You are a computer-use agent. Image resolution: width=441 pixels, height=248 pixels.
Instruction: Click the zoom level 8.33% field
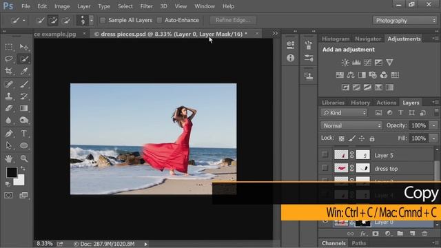[45, 244]
